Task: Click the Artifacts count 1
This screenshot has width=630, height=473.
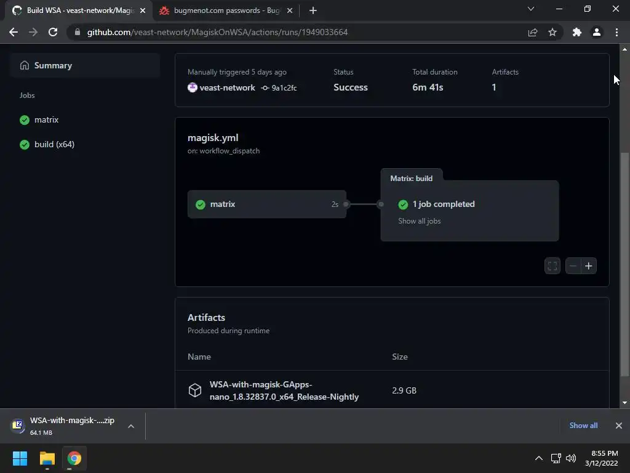Action: pyautogui.click(x=494, y=87)
